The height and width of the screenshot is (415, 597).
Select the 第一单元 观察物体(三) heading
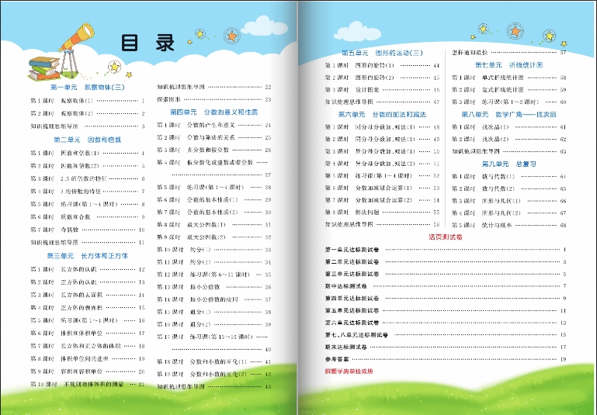(x=86, y=88)
